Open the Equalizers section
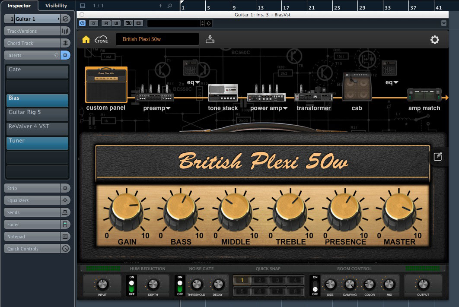Screen dimensions: 459x307 [x=32, y=200]
